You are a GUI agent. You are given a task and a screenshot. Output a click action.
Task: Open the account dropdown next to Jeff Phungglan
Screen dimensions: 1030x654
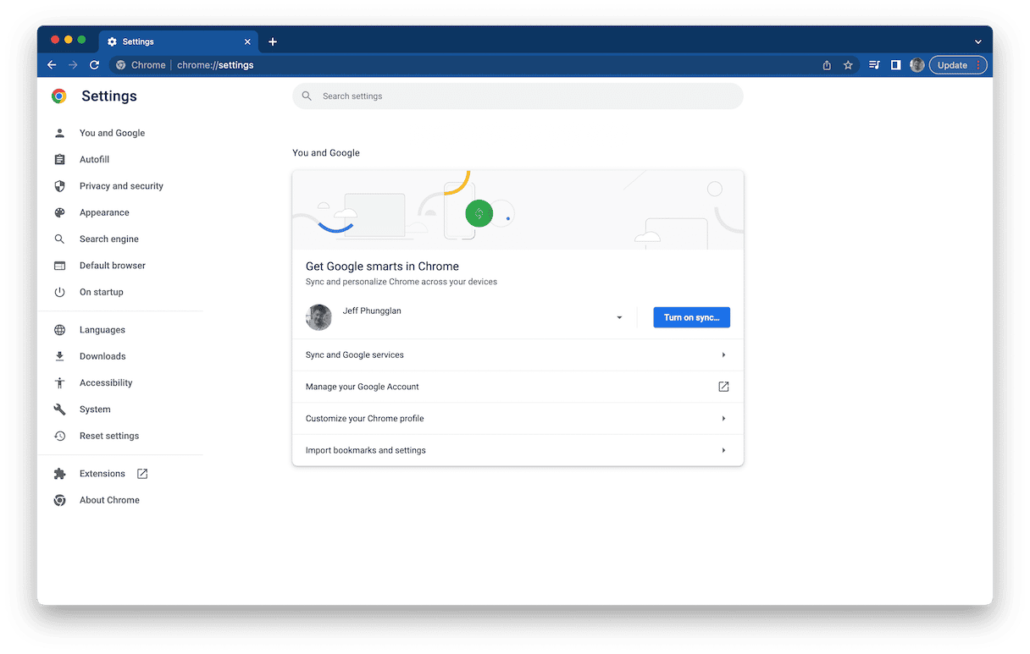click(619, 317)
